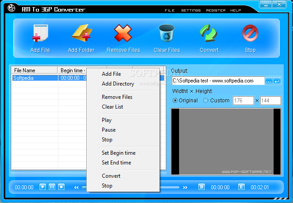Set begin marker with the B button

pyautogui.click(x=201, y=187)
